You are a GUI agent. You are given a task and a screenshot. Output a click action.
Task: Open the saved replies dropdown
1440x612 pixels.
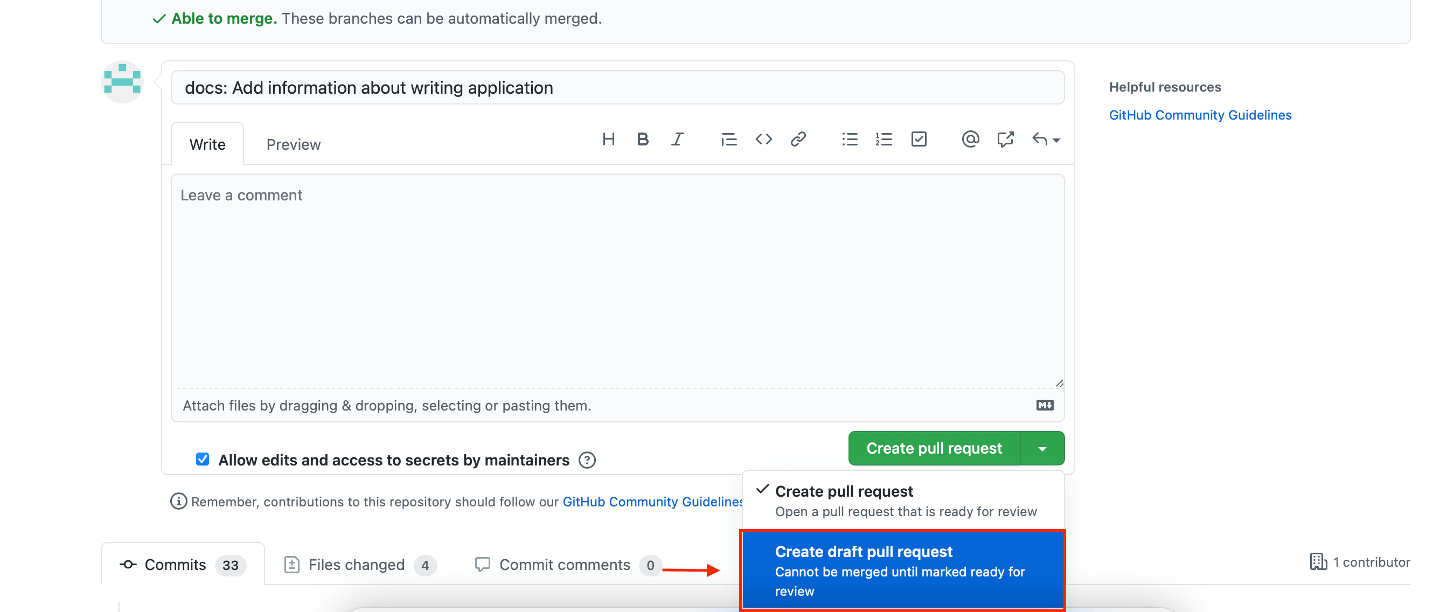click(1044, 139)
